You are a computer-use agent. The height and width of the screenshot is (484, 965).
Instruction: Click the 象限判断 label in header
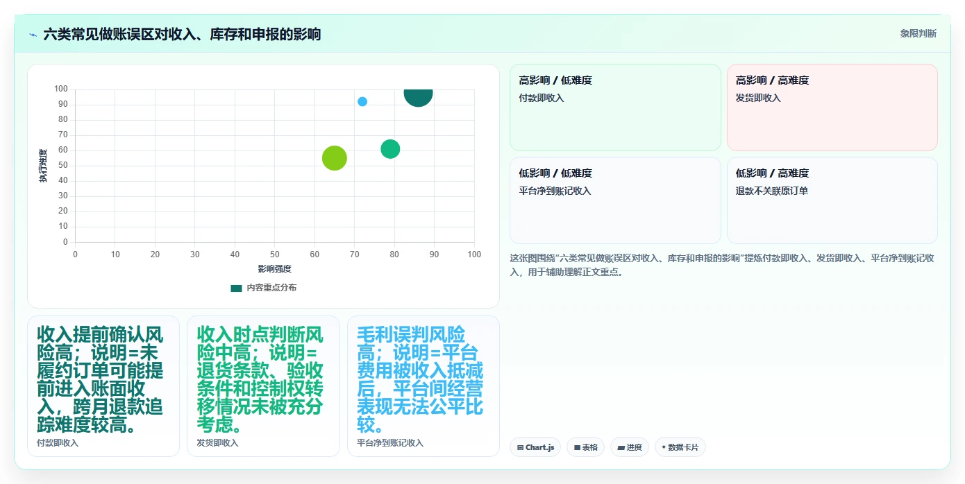click(918, 34)
